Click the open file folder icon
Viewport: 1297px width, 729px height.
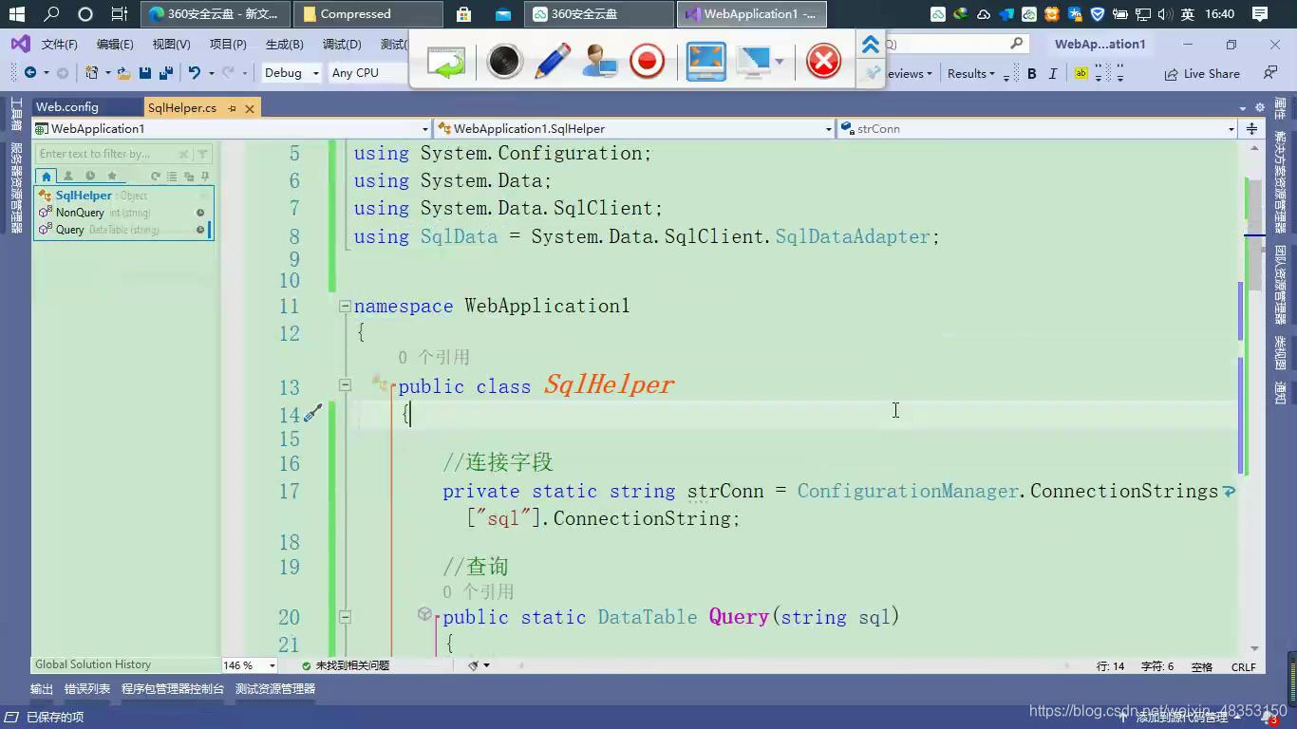tap(123, 73)
